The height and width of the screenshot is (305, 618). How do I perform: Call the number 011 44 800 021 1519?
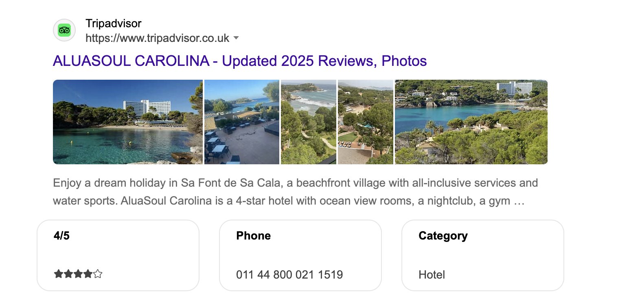coord(289,275)
